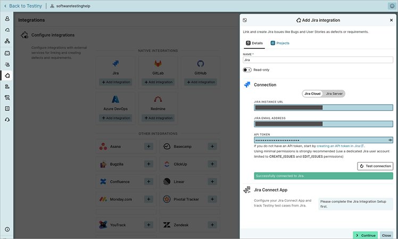
Task: Click the Asana logo icon
Action: [x=103, y=147]
